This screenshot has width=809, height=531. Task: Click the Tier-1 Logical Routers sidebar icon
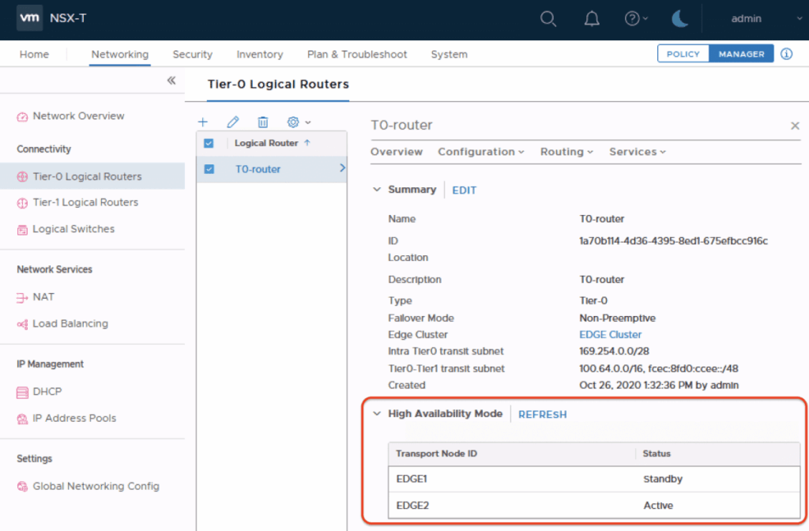[x=22, y=203]
